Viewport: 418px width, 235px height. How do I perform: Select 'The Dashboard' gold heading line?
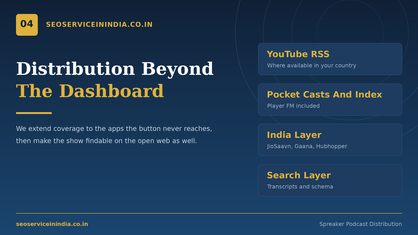coord(90,92)
